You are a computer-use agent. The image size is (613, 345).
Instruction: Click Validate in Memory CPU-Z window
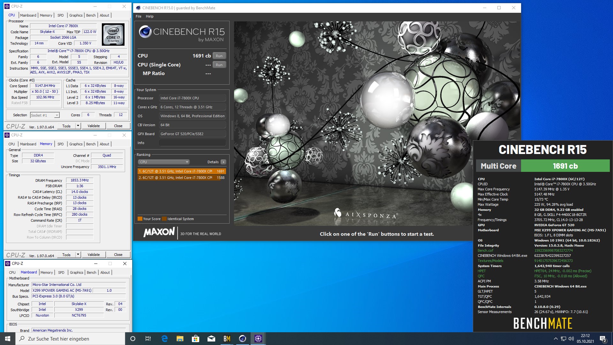[x=94, y=255]
